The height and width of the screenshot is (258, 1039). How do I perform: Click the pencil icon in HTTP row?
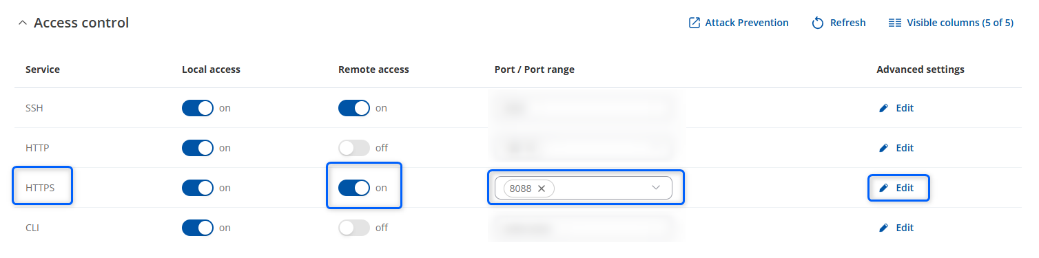884,148
